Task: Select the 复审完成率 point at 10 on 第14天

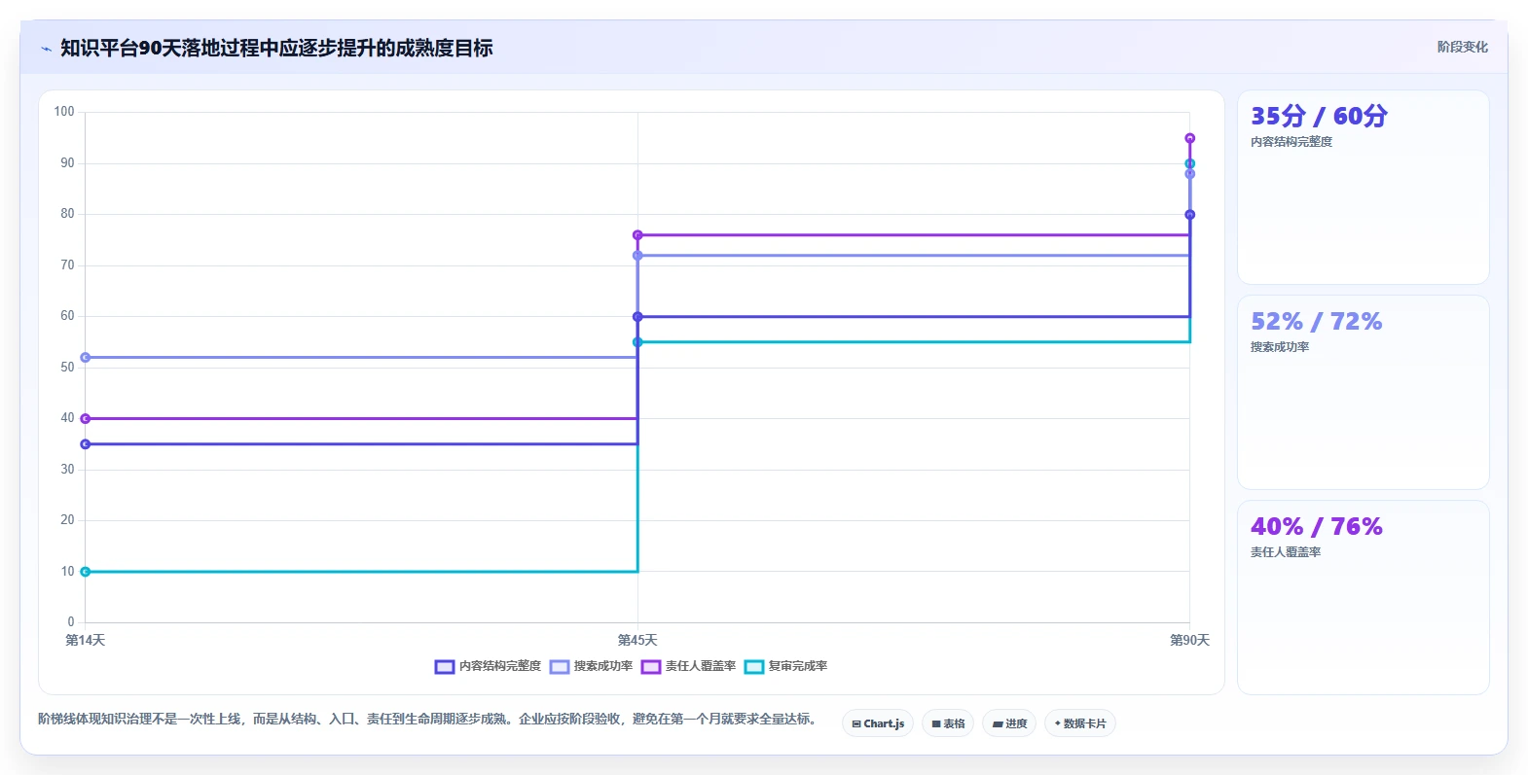Action: [x=86, y=572]
